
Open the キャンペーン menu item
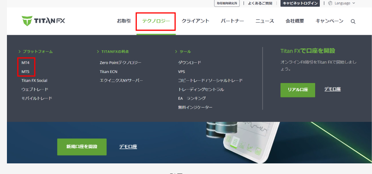pyautogui.click(x=329, y=21)
